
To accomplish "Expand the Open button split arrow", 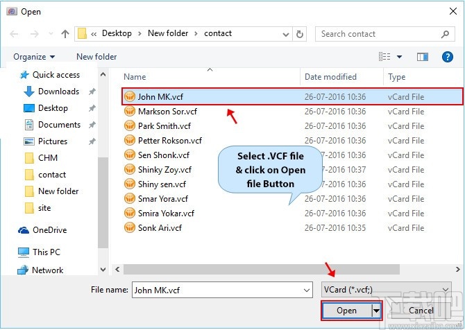I will point(376,311).
